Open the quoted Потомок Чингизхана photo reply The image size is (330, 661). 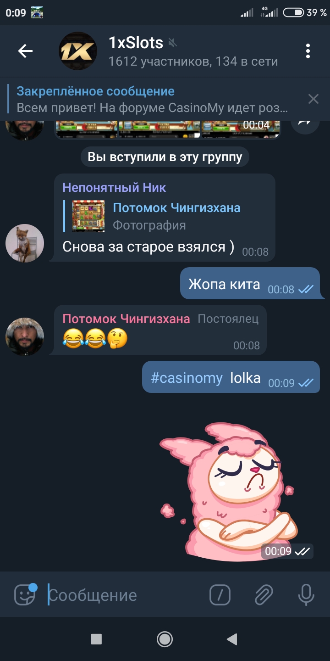[x=156, y=216]
